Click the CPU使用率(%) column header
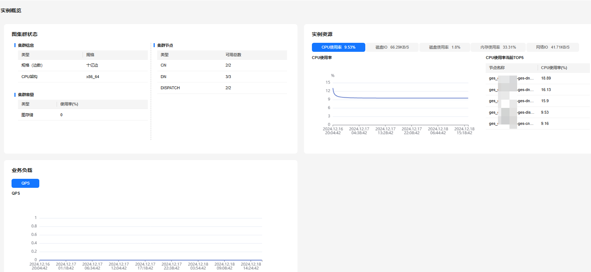Screen dimensions: 591x272 [554, 68]
